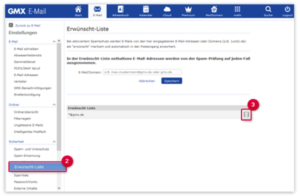Open SMS-Benachrichtigungen settings

pos(32,88)
